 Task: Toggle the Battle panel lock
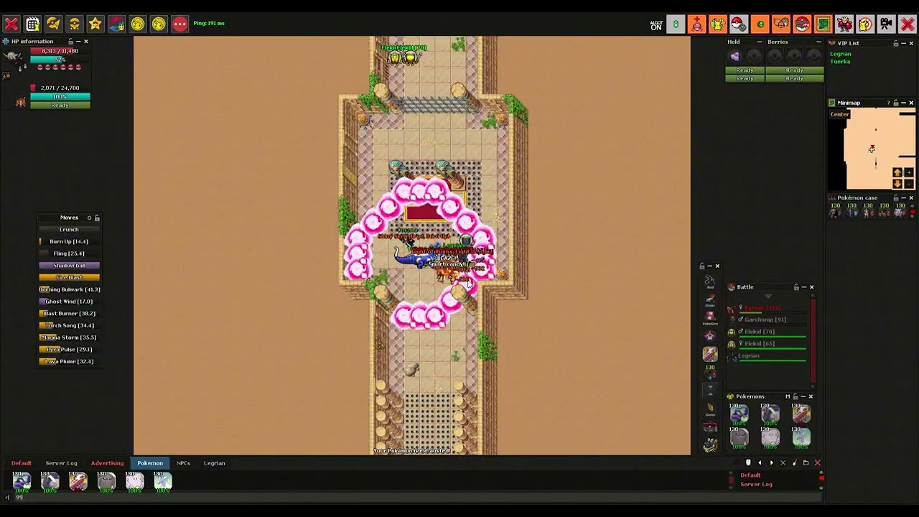click(x=796, y=287)
